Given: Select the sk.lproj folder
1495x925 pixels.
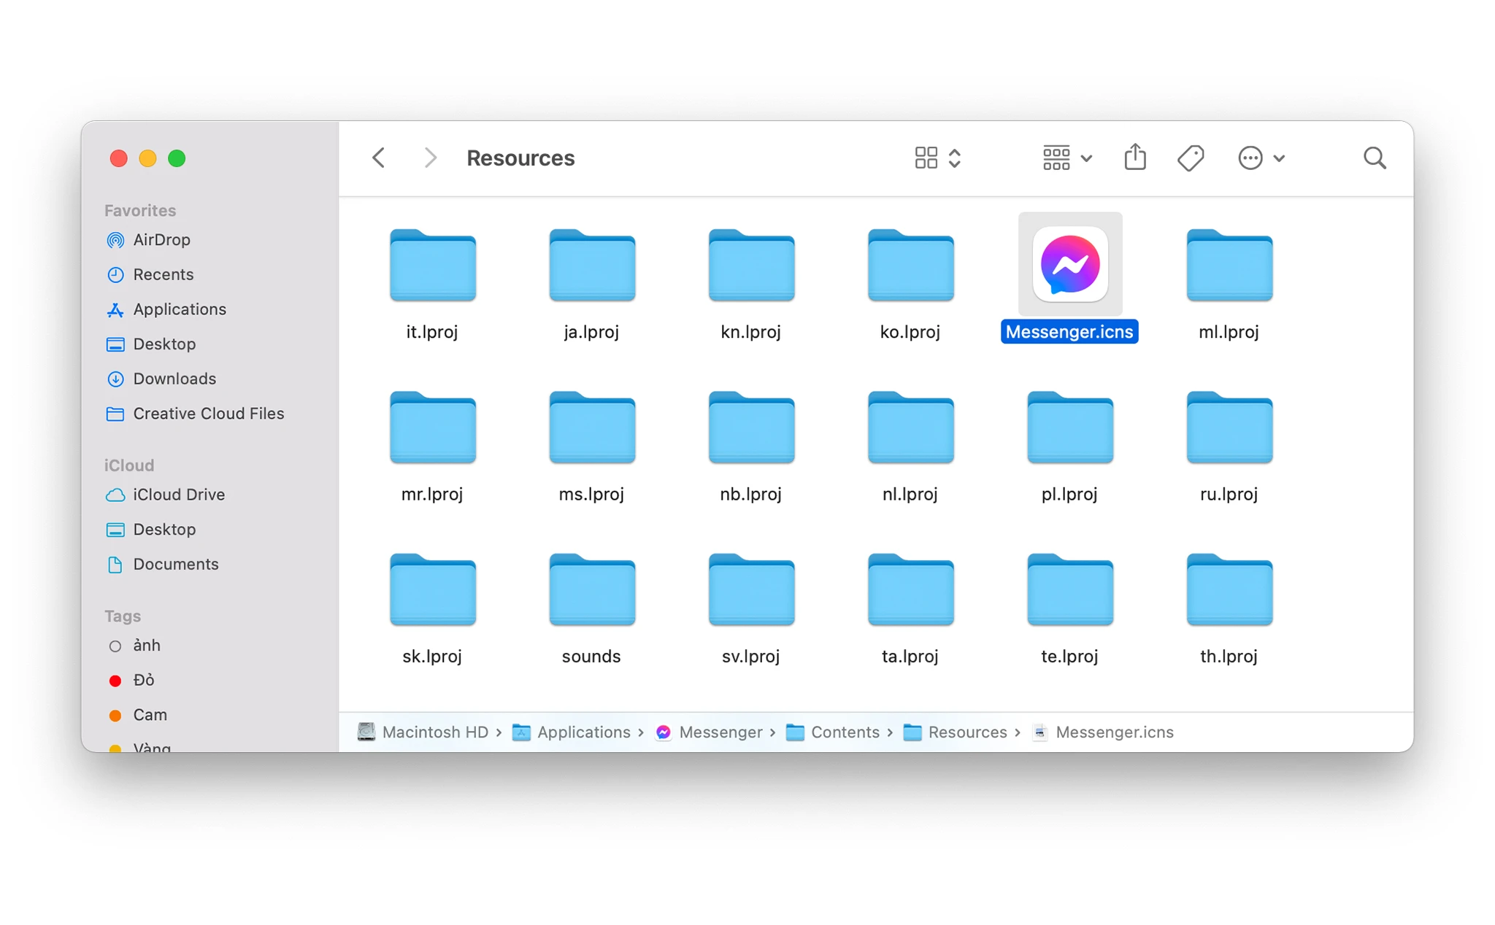Looking at the screenshot, I should 432,589.
